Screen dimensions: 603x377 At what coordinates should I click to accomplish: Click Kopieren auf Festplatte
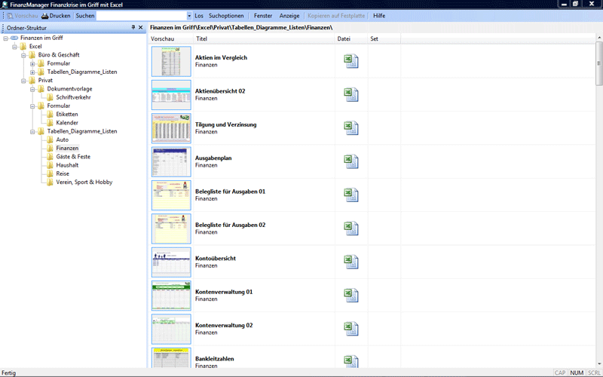(336, 16)
